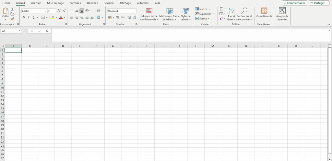Screen dimensions: 332x161
Task: Toggle underline formatting S button
Action: pos(33,17)
